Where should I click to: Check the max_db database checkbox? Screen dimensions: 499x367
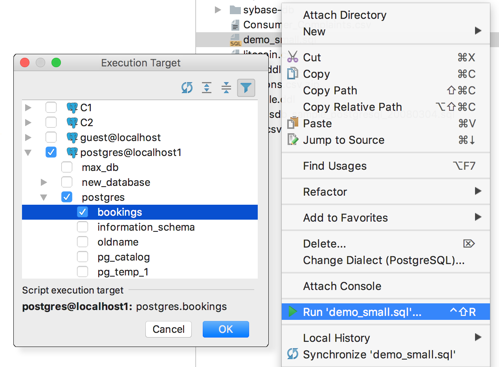[x=67, y=167]
